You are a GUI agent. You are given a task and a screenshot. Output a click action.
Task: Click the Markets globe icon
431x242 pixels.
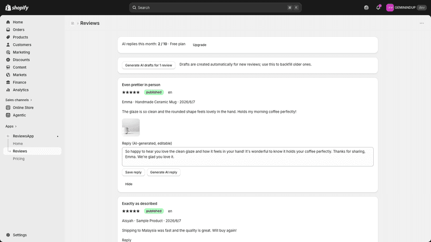8,75
